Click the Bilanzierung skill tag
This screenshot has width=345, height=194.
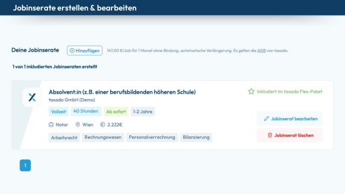click(x=196, y=137)
